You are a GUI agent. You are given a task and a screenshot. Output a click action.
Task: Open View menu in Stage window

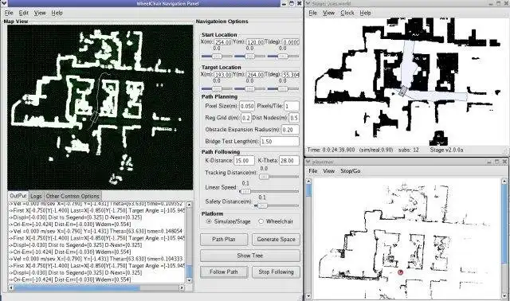tap(328, 13)
